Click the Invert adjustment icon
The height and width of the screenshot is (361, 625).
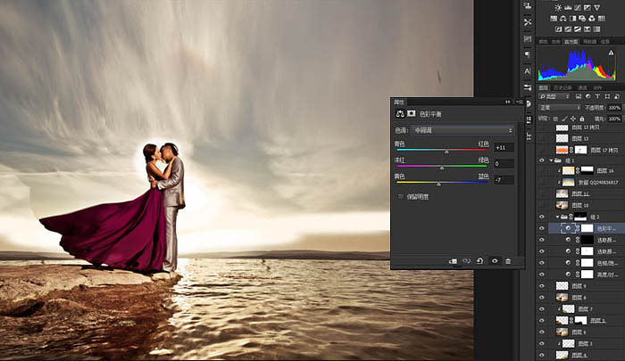click(558, 29)
